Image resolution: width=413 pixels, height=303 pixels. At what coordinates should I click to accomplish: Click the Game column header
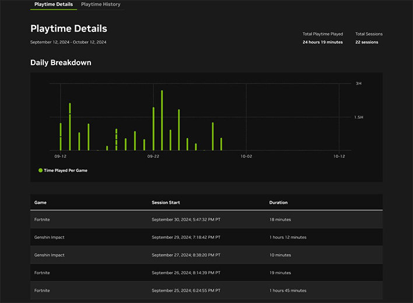[40, 203]
